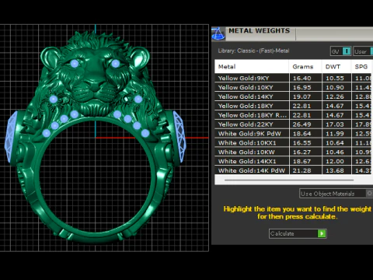Click the 16.40 grams value
The image size is (373, 280).
[x=302, y=79]
